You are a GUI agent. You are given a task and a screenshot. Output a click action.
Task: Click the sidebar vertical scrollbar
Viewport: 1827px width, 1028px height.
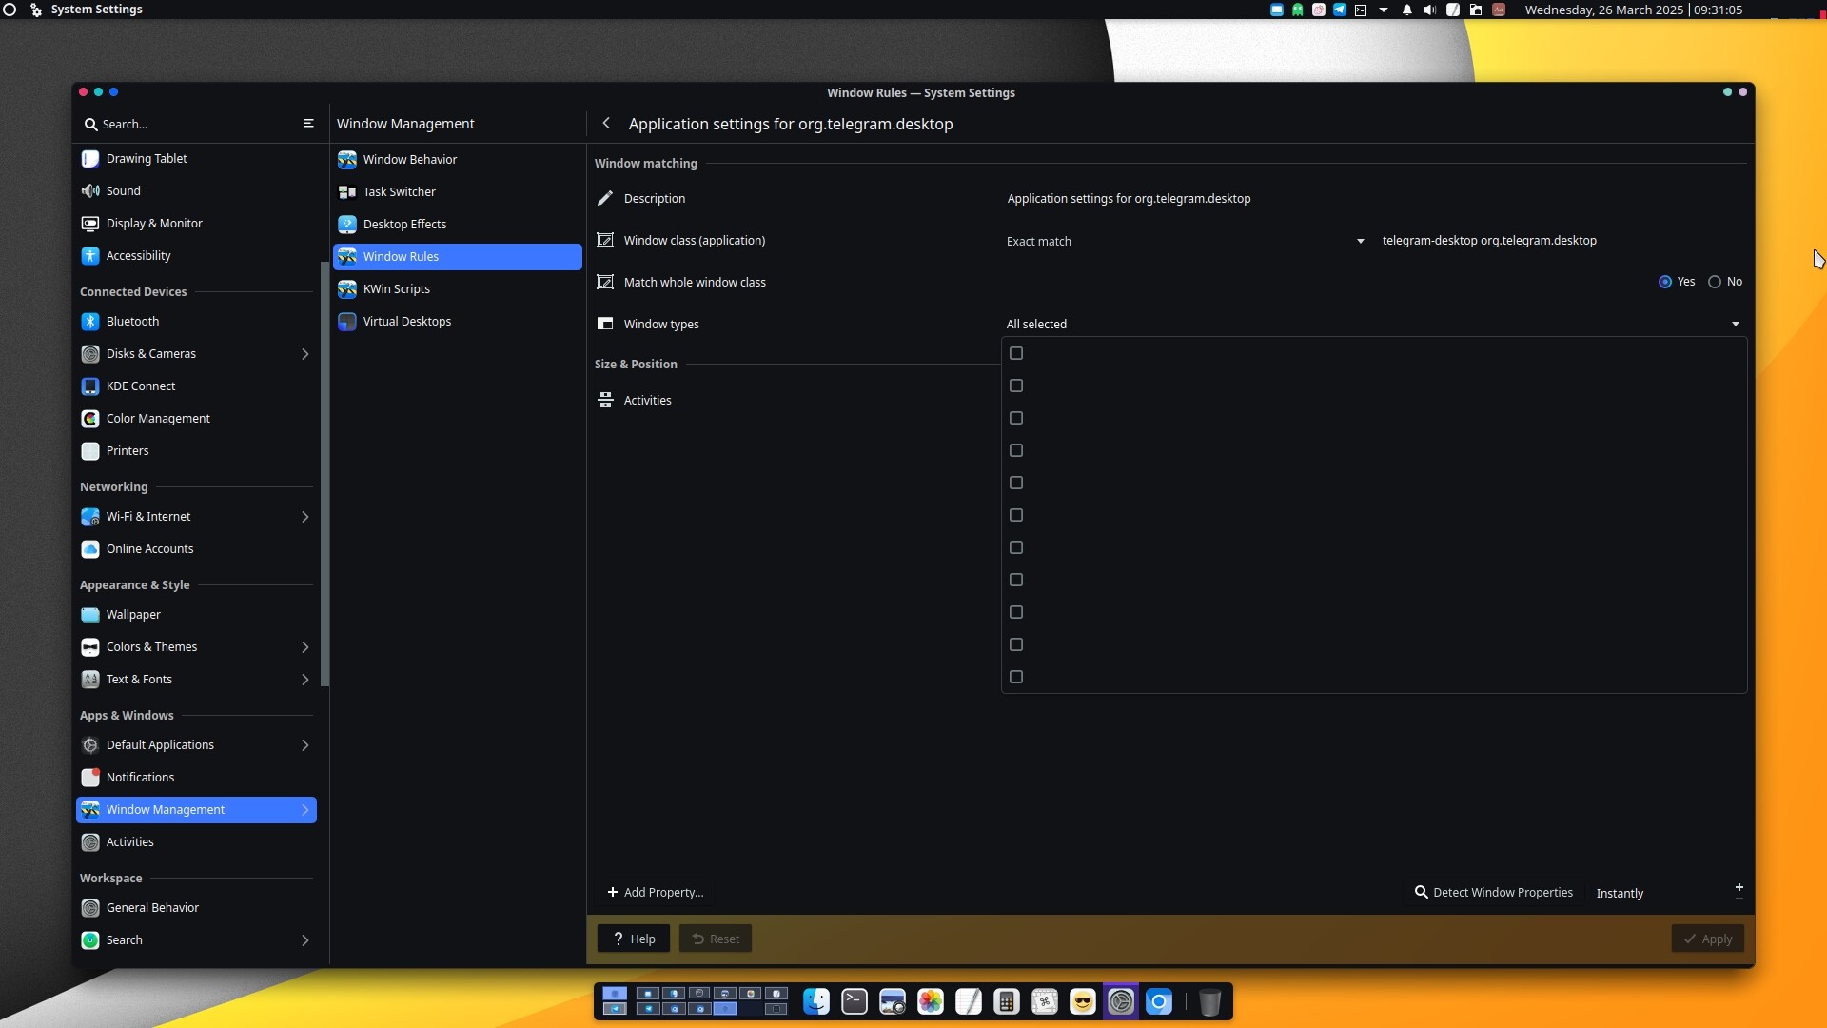324,473
